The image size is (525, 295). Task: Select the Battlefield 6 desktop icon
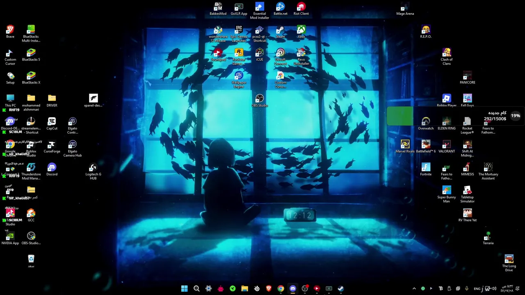pyautogui.click(x=426, y=147)
